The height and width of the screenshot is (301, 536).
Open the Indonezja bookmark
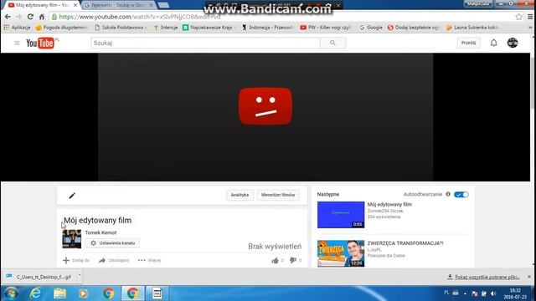(268, 28)
